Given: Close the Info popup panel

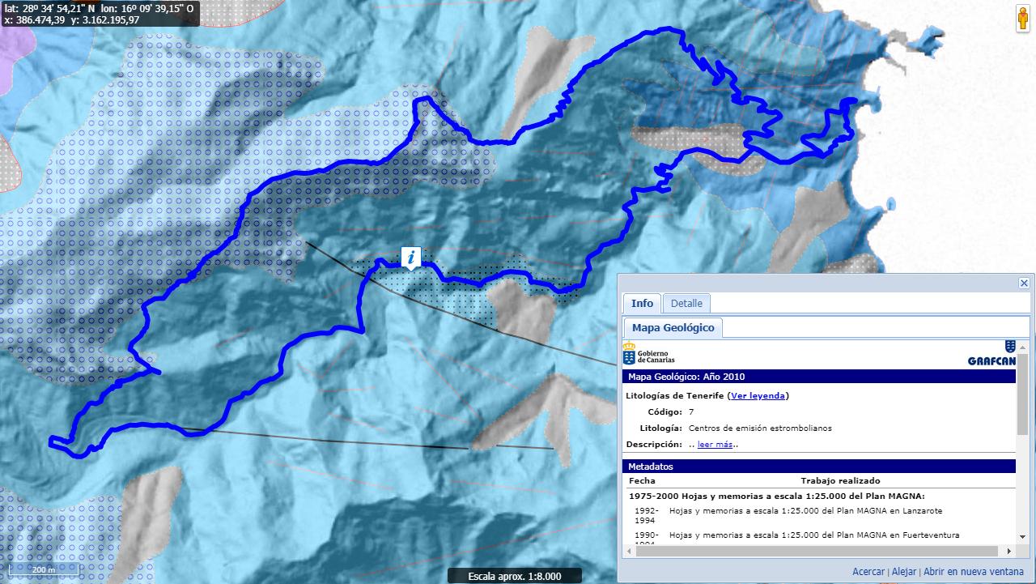Looking at the screenshot, I should click(1024, 283).
